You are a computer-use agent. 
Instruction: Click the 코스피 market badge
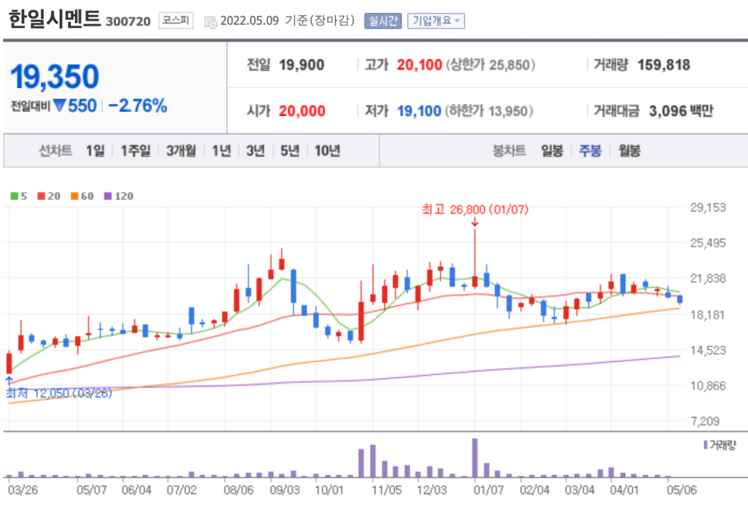(176, 20)
